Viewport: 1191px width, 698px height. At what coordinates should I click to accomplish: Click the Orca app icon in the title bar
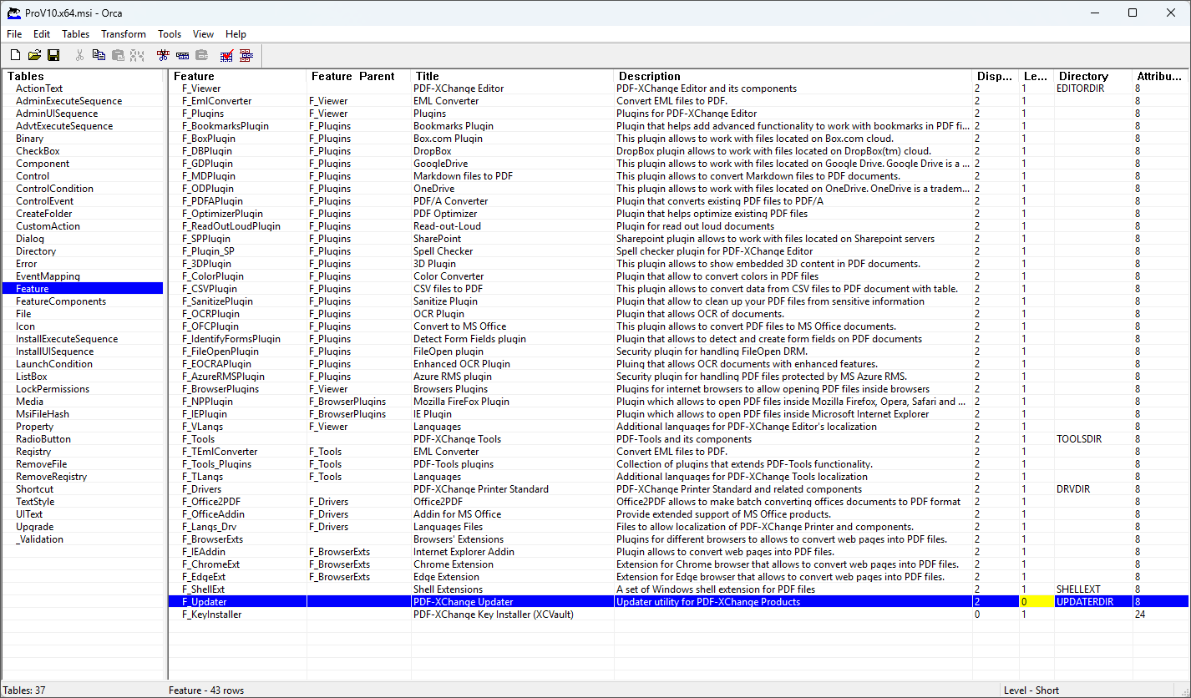tap(13, 13)
